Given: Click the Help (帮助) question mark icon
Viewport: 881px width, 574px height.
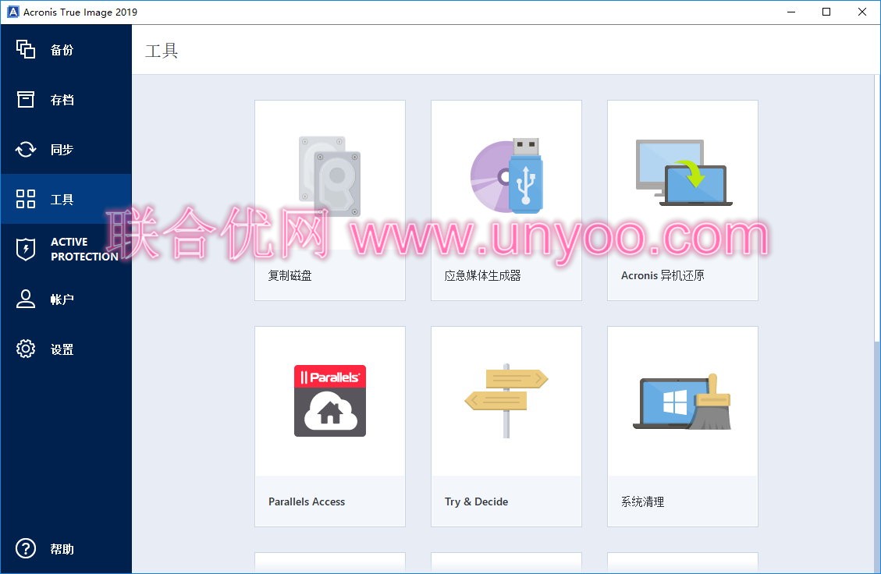Looking at the screenshot, I should 25,549.
